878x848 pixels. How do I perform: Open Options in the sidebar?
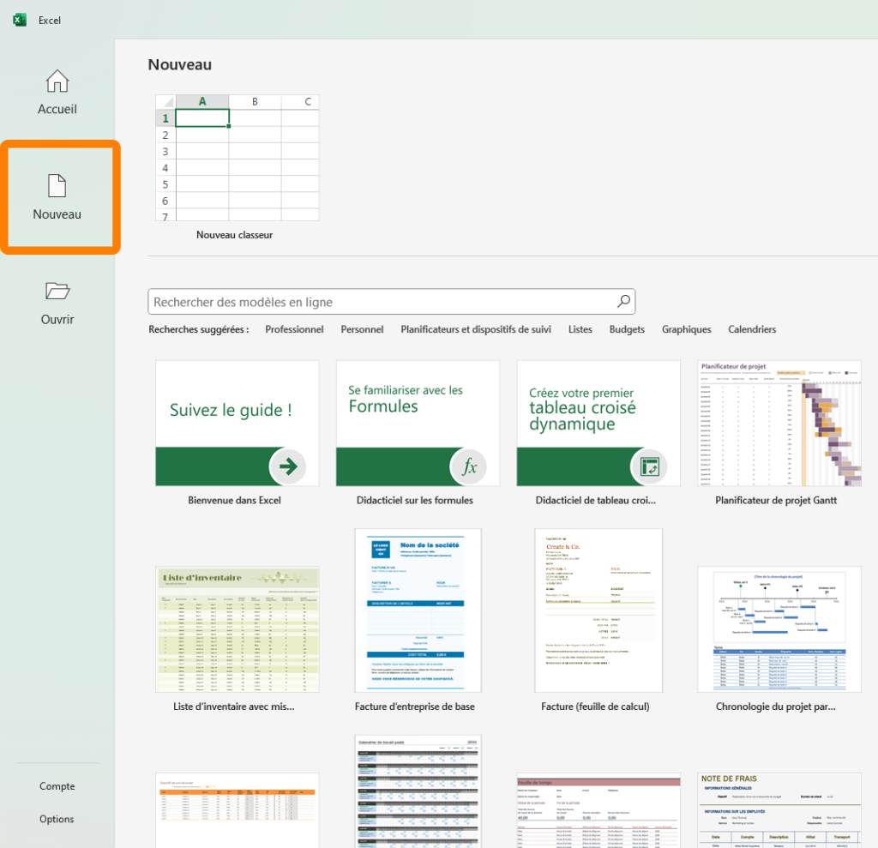point(57,819)
